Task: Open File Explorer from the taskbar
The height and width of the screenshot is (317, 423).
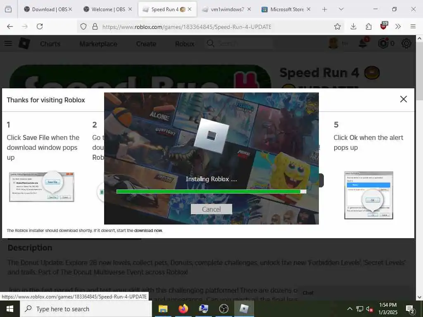Action: pyautogui.click(x=163, y=309)
